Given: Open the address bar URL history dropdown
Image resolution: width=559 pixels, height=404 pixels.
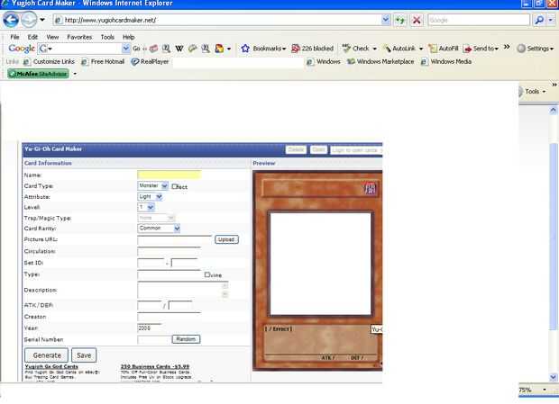Looking at the screenshot, I should point(386,20).
